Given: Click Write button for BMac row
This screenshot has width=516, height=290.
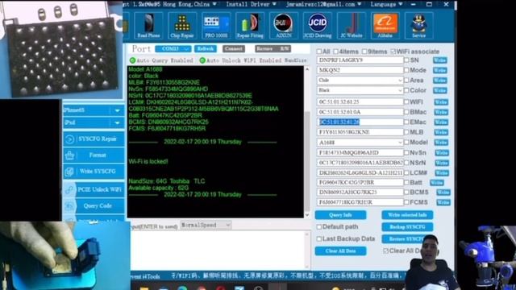Looking at the screenshot, I should [441, 112].
